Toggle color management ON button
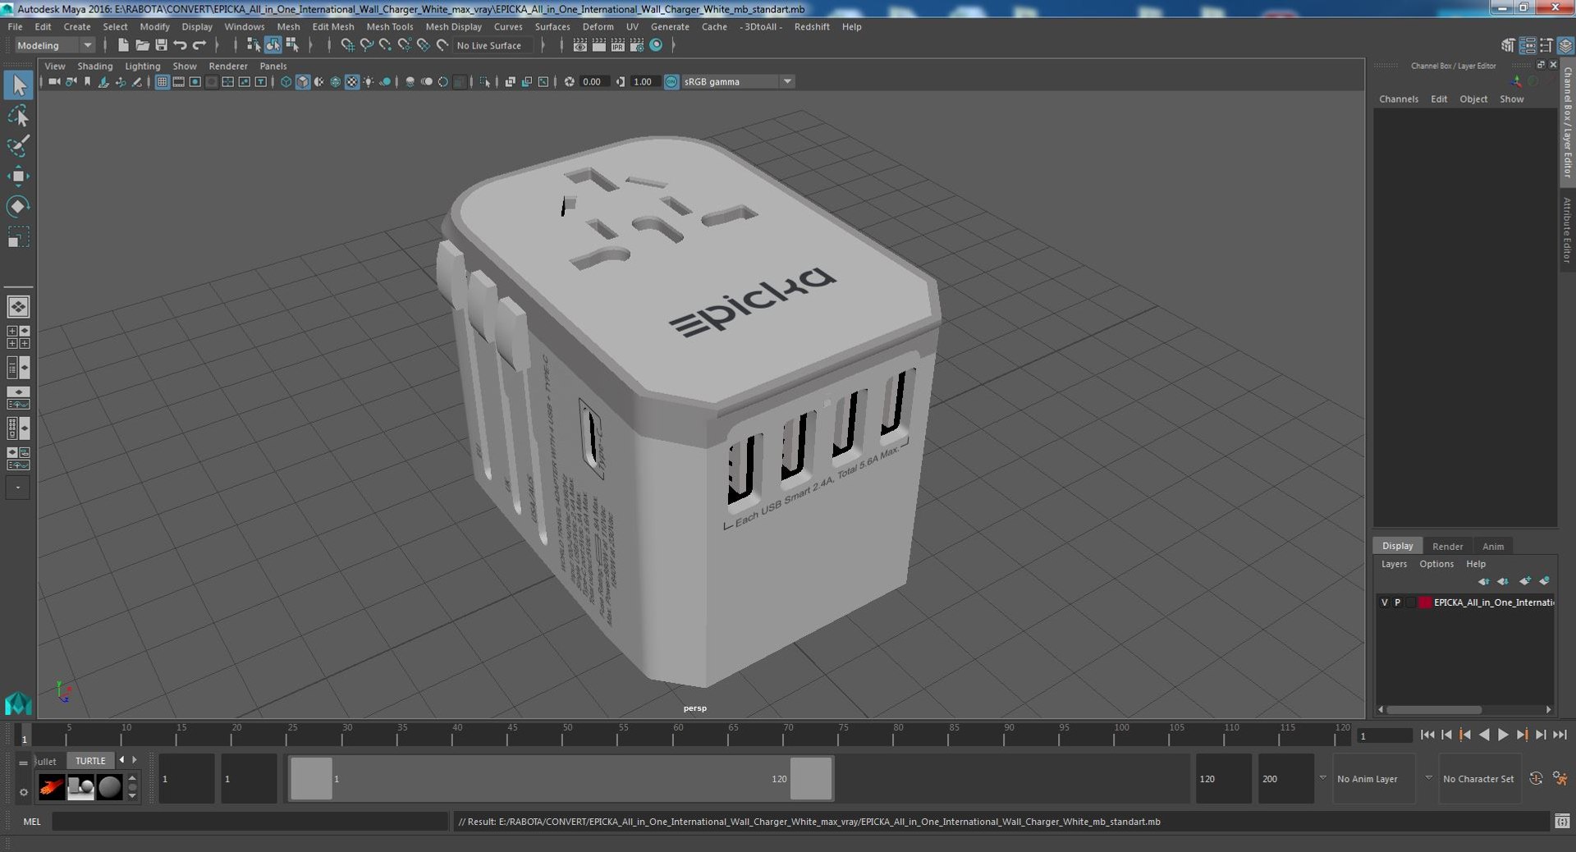The image size is (1576, 852). [x=671, y=81]
